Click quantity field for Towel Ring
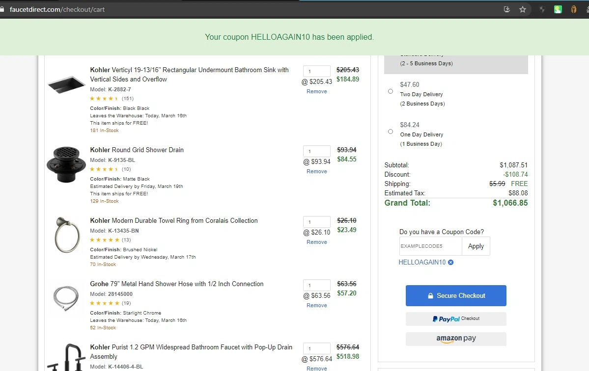The width and height of the screenshot is (589, 371). (317, 222)
